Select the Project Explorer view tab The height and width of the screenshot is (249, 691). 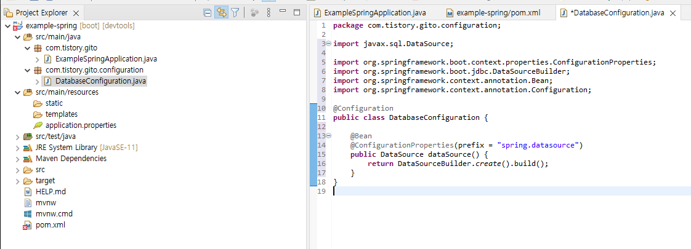41,13
